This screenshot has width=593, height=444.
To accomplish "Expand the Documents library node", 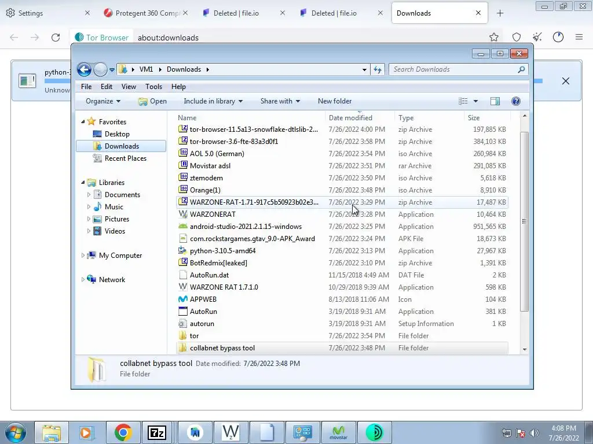I will pyautogui.click(x=89, y=195).
